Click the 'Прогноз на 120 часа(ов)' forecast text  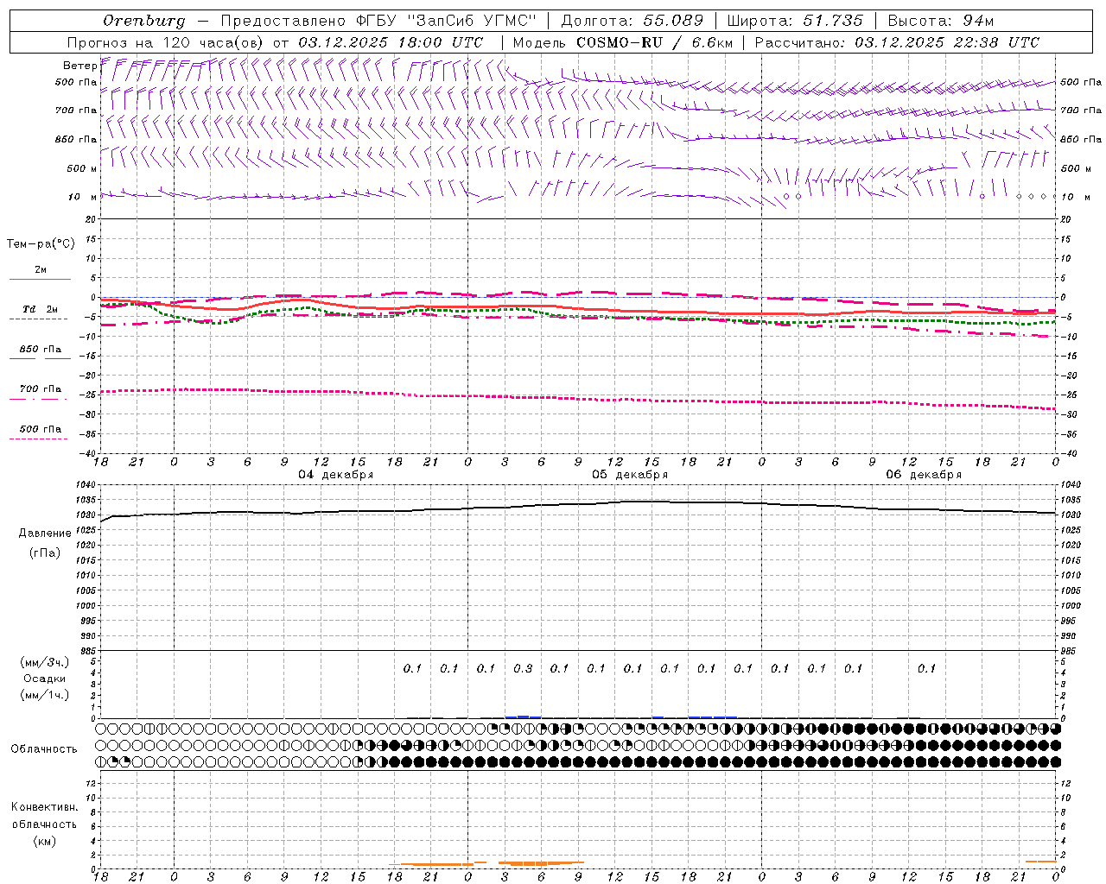click(166, 42)
